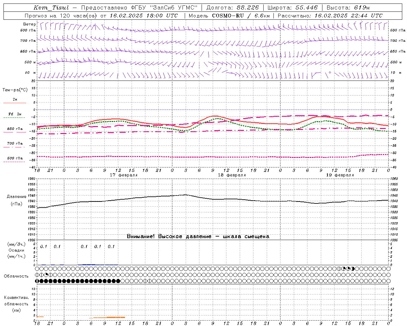Click the Тем-ра(°C) temperature axis title
This screenshot has width=407, height=326.
[15, 90]
